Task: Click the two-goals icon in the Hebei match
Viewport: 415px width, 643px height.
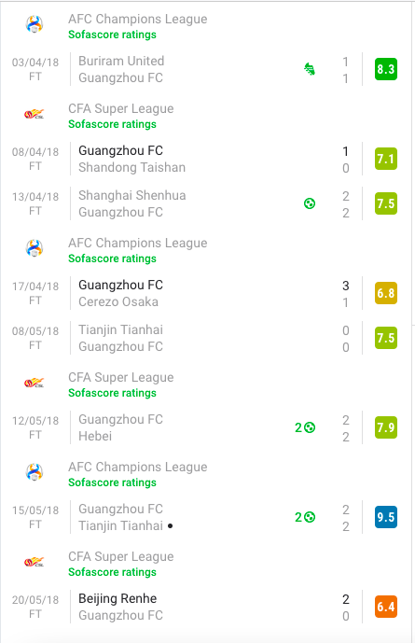Action: click(305, 427)
